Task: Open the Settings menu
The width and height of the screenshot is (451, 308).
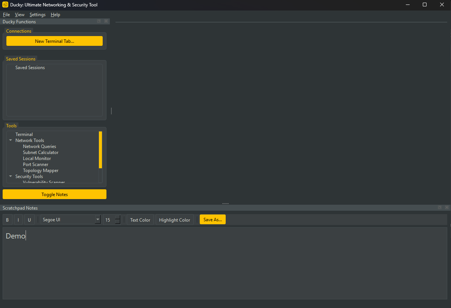Action: [38, 15]
